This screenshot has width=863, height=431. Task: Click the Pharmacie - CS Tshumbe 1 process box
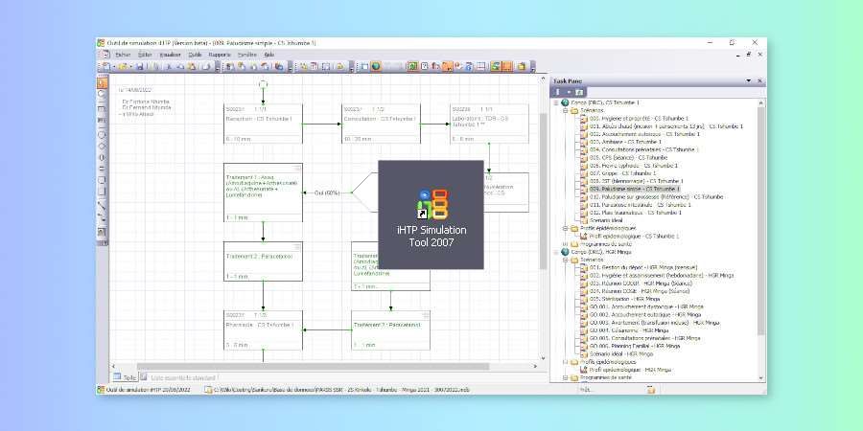tap(263, 329)
